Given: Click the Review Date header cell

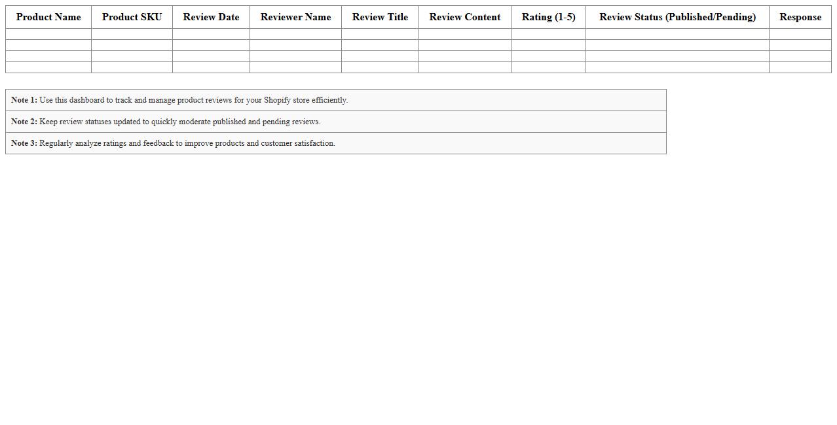Looking at the screenshot, I should click(211, 17).
